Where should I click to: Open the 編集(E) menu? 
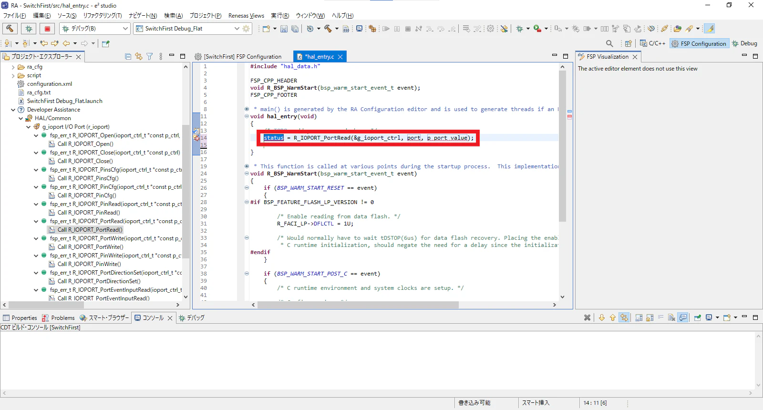(41, 16)
